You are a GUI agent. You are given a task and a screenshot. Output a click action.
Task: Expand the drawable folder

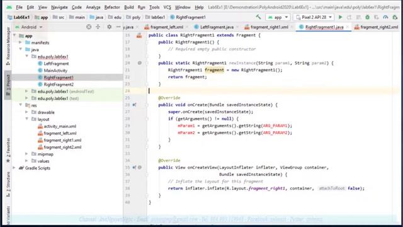pos(26,112)
